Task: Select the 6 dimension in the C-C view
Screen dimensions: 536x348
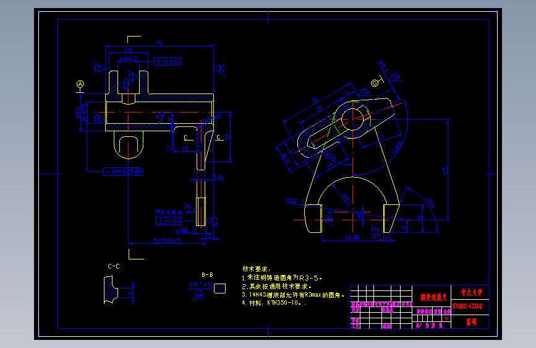Action: coord(130,293)
